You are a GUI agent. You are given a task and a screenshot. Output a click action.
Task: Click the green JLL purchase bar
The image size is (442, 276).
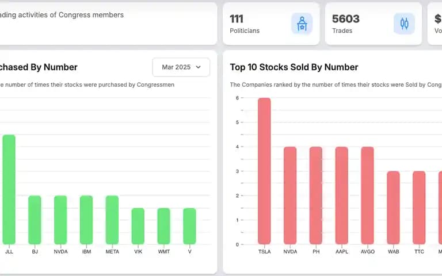[x=9, y=190]
